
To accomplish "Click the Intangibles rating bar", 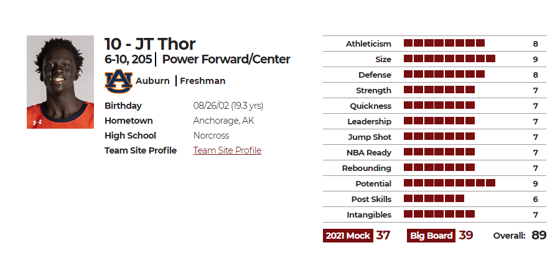I will pos(439,214).
